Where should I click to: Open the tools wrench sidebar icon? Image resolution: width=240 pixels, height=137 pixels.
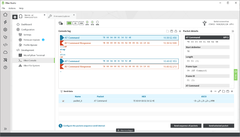click(5, 60)
